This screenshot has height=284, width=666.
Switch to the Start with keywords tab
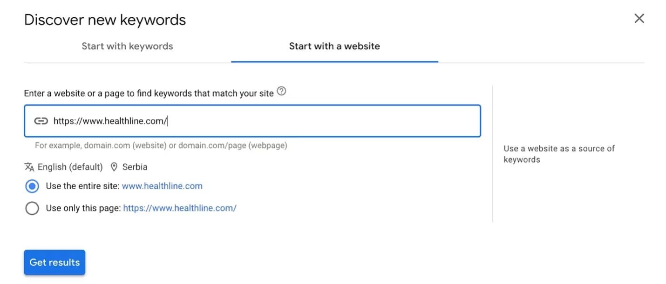pyautogui.click(x=127, y=46)
